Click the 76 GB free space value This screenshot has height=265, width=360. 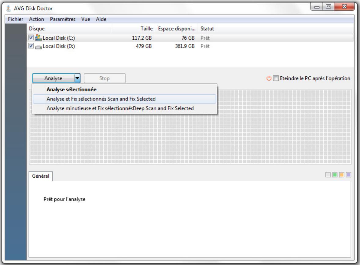pos(188,38)
